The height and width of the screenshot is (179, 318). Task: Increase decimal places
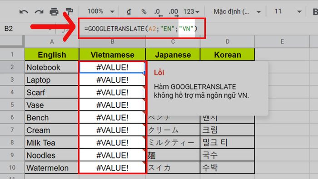click(174, 12)
